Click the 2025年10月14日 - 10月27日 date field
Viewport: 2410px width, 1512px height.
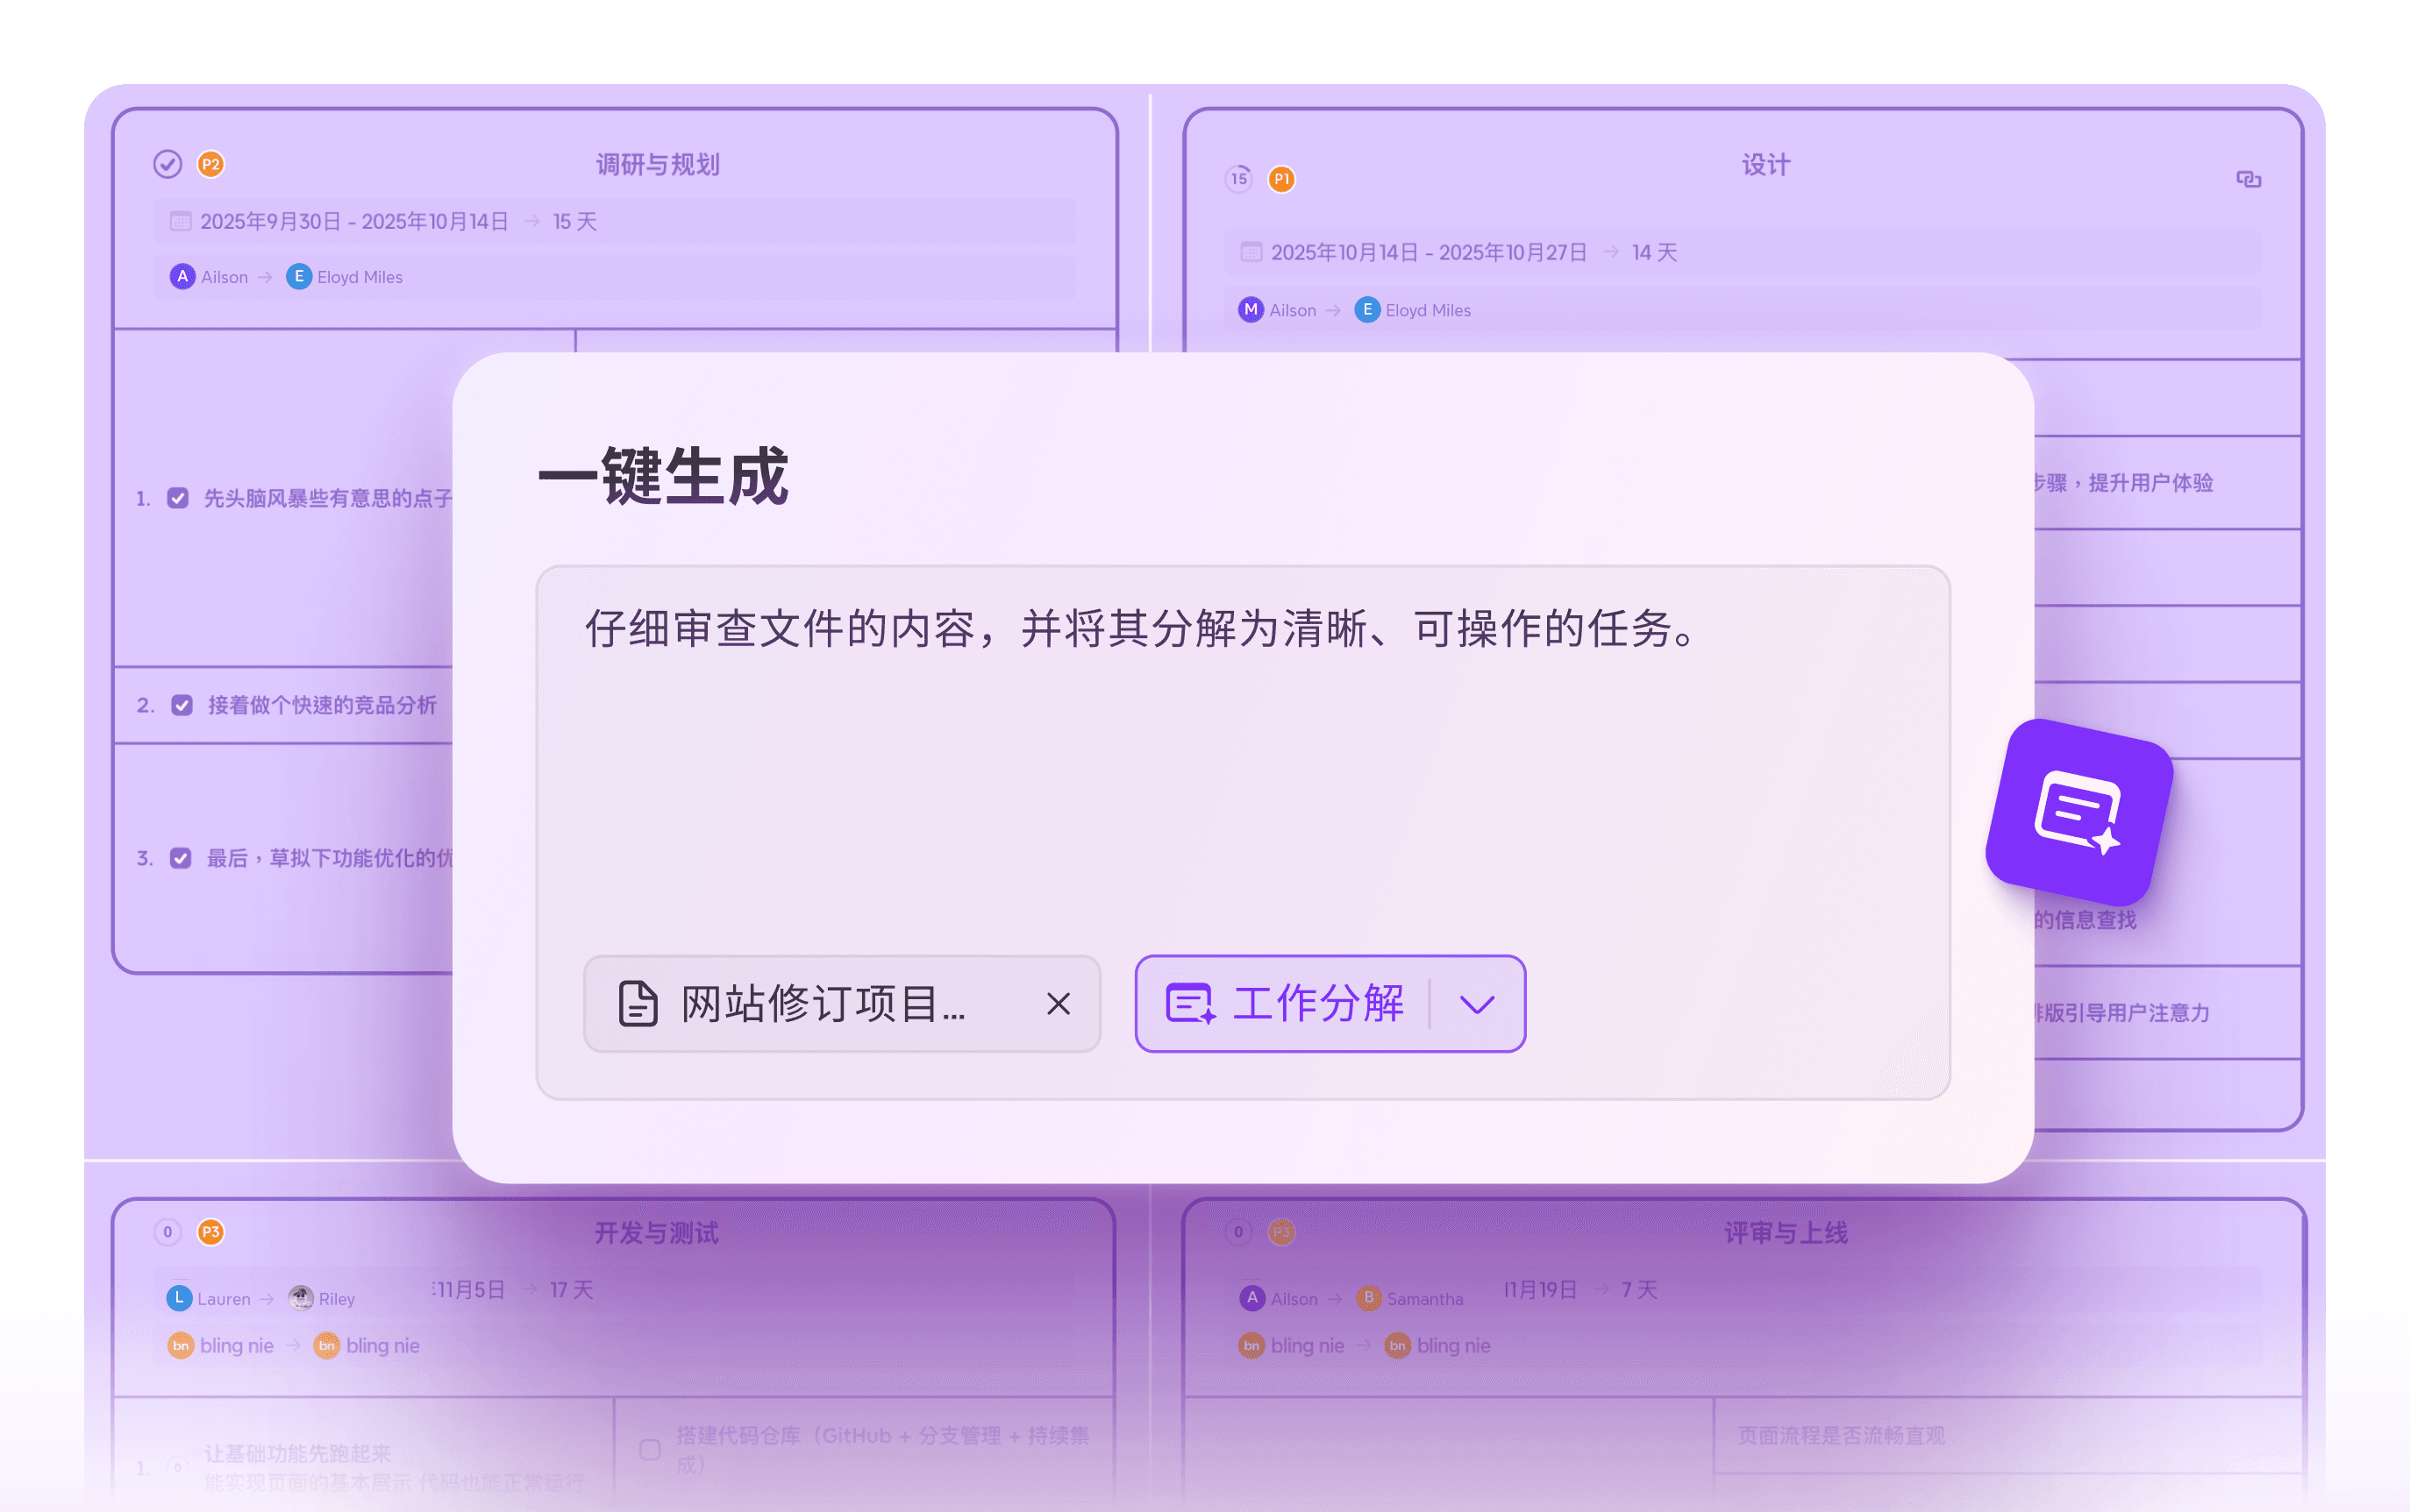point(1743,252)
